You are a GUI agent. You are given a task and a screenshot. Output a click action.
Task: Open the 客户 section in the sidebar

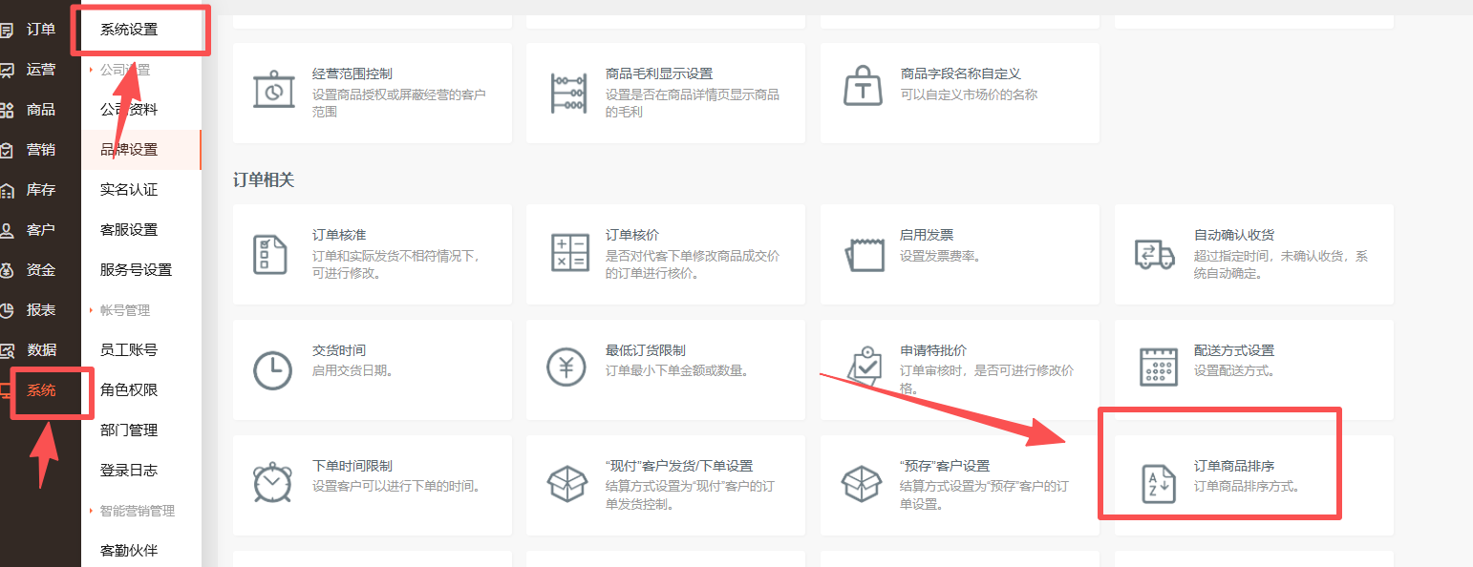point(40,230)
